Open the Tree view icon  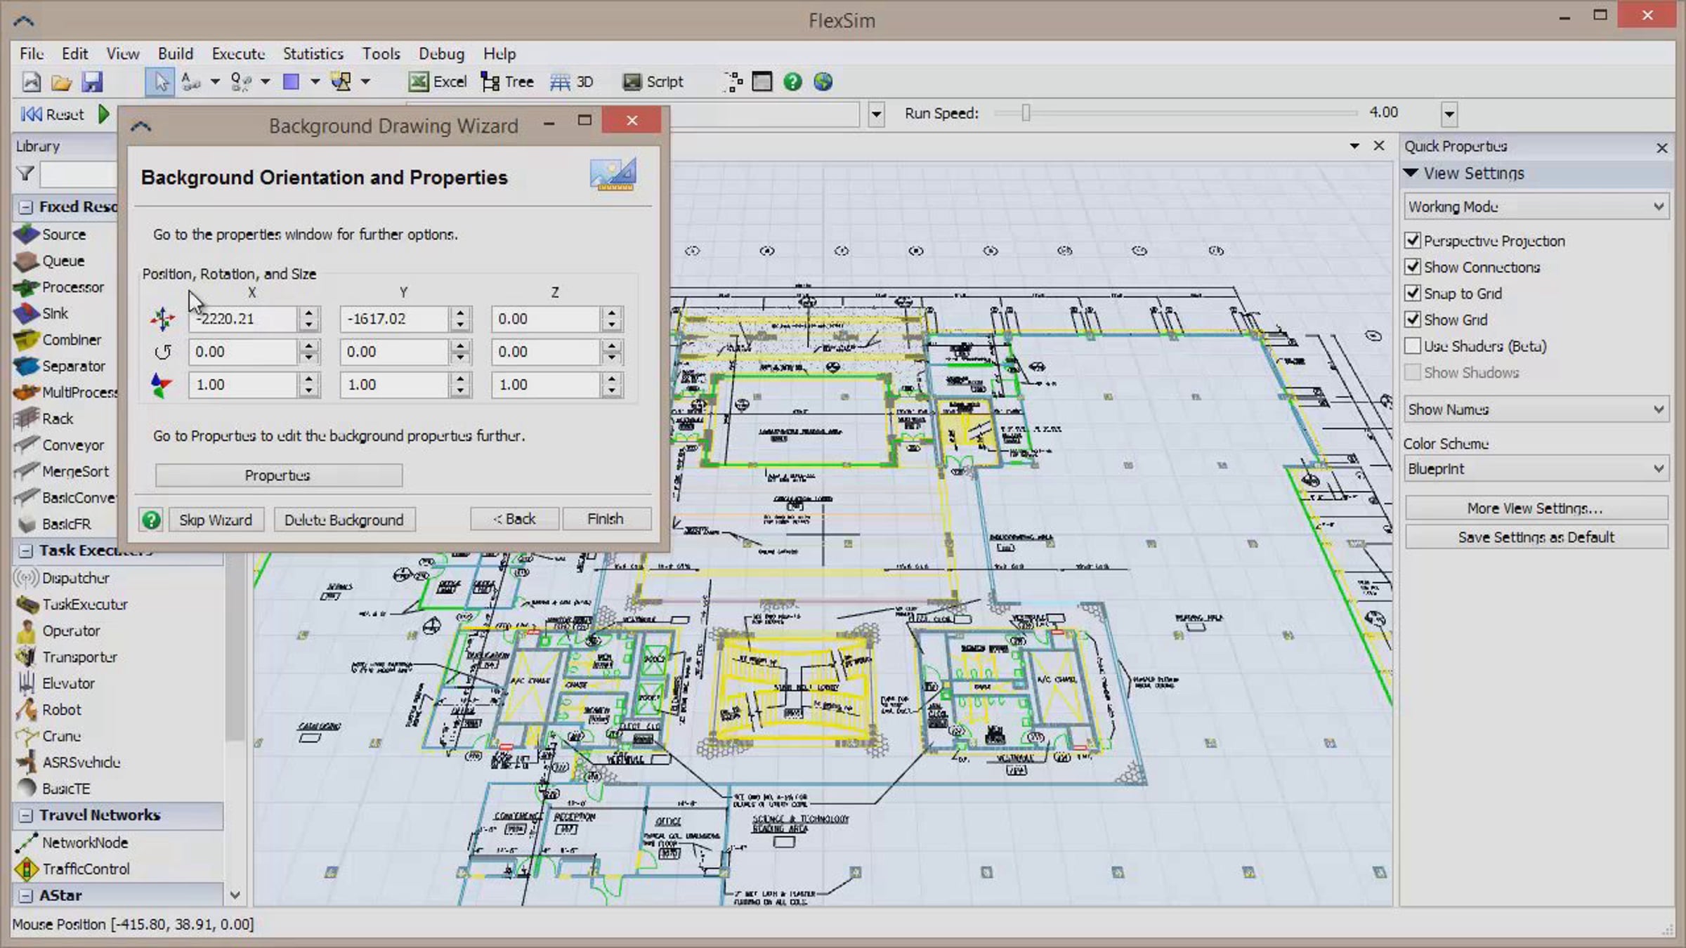490,82
